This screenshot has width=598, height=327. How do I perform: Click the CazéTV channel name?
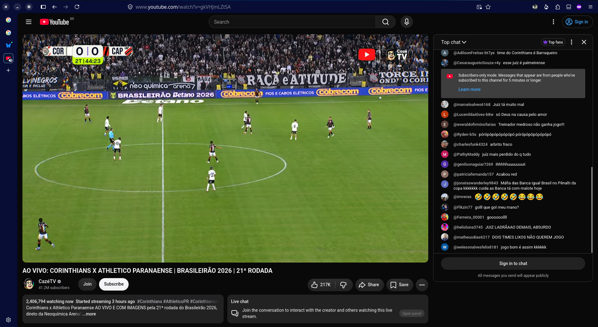(47, 281)
